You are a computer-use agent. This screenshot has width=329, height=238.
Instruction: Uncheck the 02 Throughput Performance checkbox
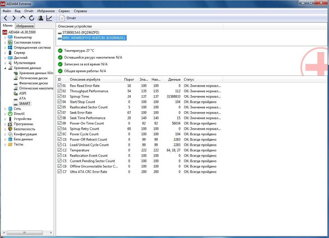pyautogui.click(x=60, y=91)
